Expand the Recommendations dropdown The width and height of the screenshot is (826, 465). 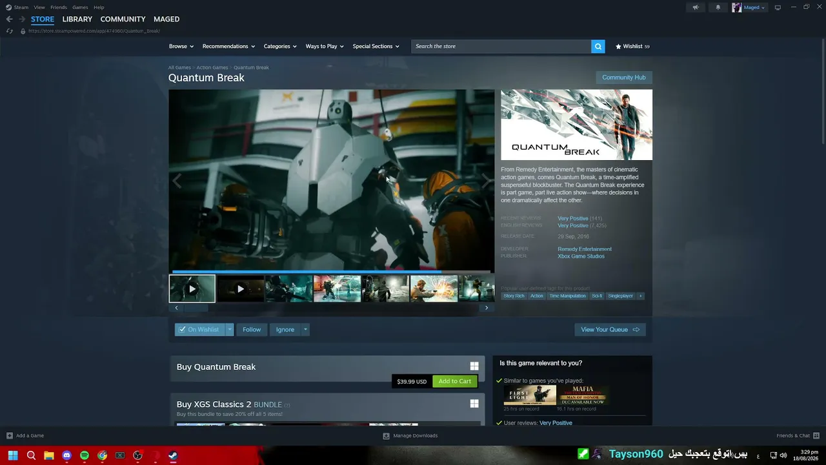(228, 46)
